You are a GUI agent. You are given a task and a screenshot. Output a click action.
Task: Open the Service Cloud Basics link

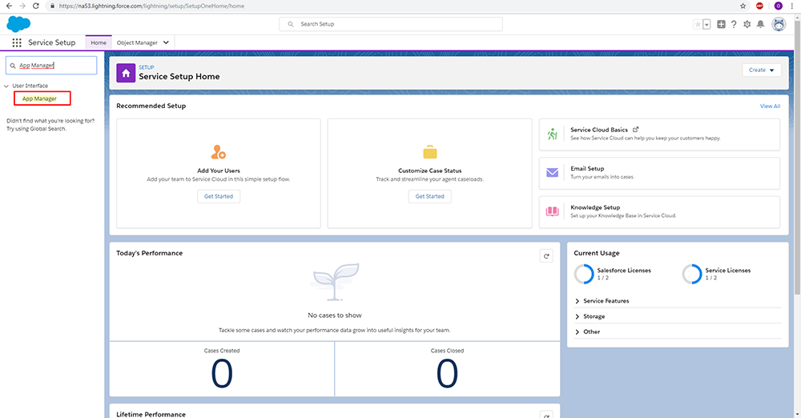tap(598, 130)
